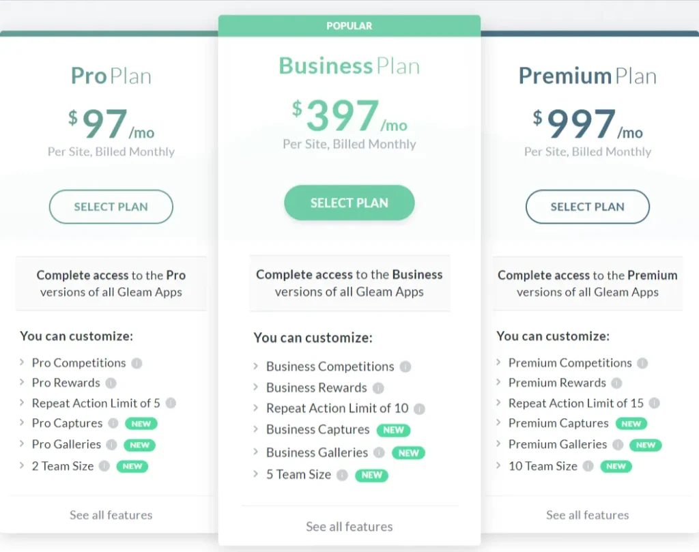Select the Business Plan
699x552 pixels.
point(349,203)
